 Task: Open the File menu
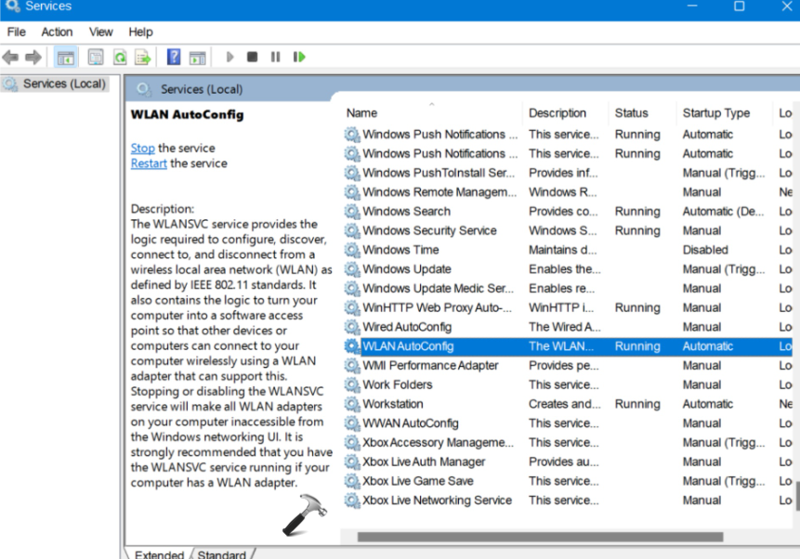17,32
